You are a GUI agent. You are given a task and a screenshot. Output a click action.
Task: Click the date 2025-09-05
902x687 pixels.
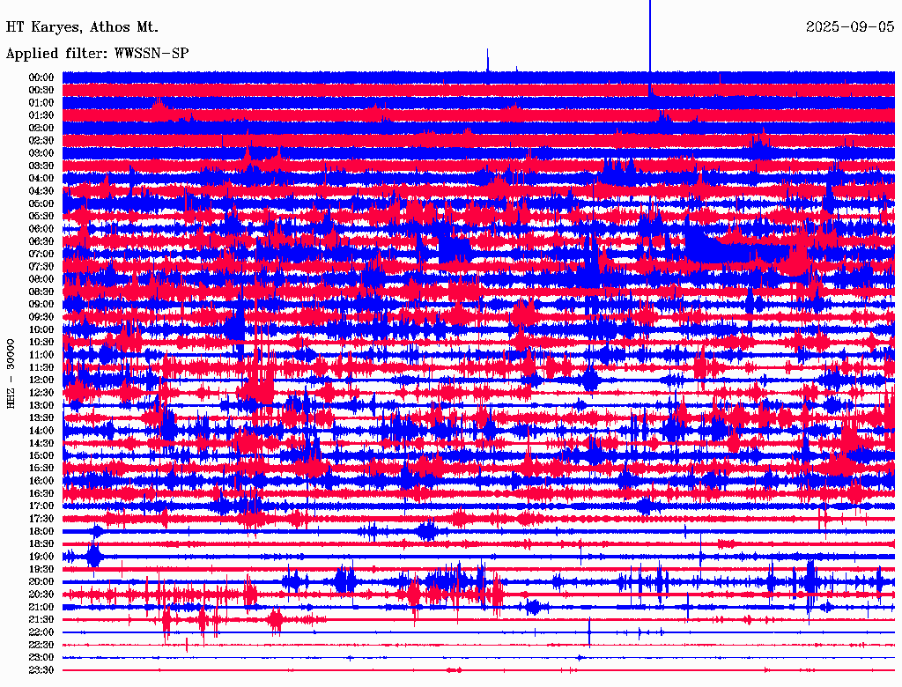point(850,27)
